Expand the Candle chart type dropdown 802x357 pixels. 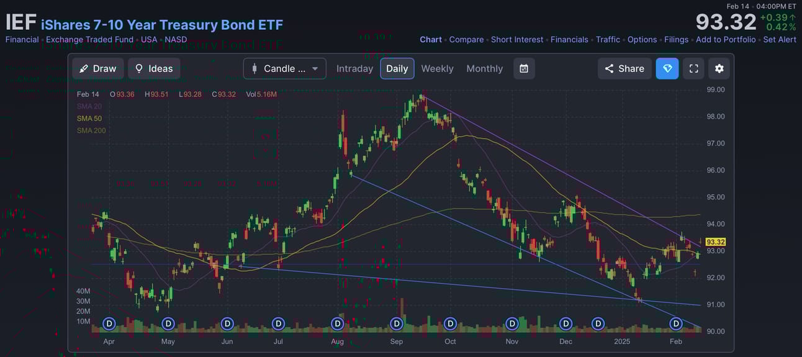point(285,68)
